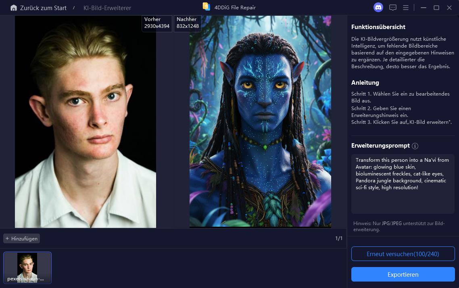Viewport: 459px width, 288px height.
Task: Click the blue Exportieren button
Action: tap(403, 274)
